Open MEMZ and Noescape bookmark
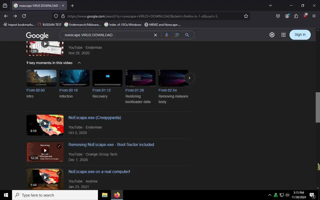The width and height of the screenshot is (320, 200). 162,24
